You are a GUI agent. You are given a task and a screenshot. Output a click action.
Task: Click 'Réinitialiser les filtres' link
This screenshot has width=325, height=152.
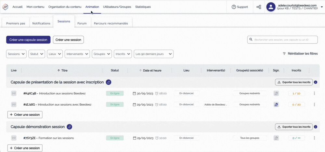tap(300, 53)
